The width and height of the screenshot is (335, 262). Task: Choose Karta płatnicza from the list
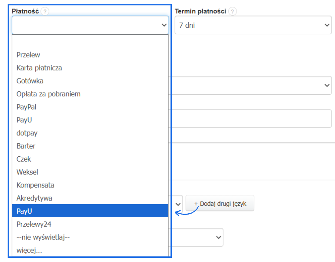[39, 68]
